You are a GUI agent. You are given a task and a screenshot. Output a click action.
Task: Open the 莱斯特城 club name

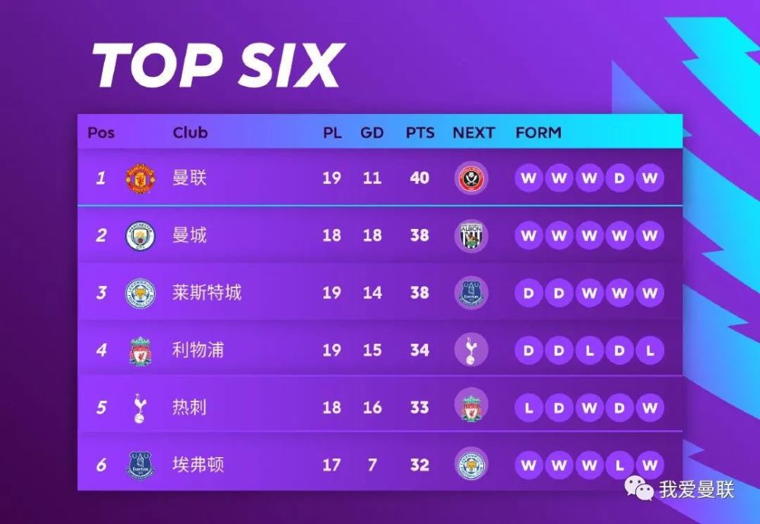click(x=207, y=293)
